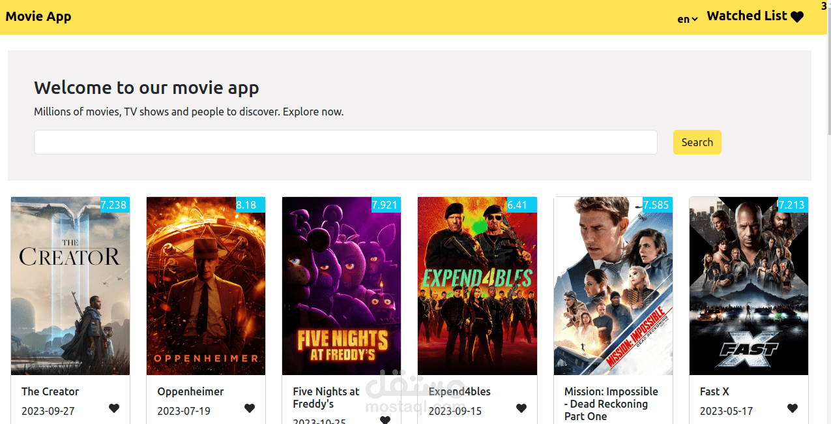This screenshot has width=831, height=424.
Task: Click the heart icon under The Creator
Action: click(x=114, y=408)
